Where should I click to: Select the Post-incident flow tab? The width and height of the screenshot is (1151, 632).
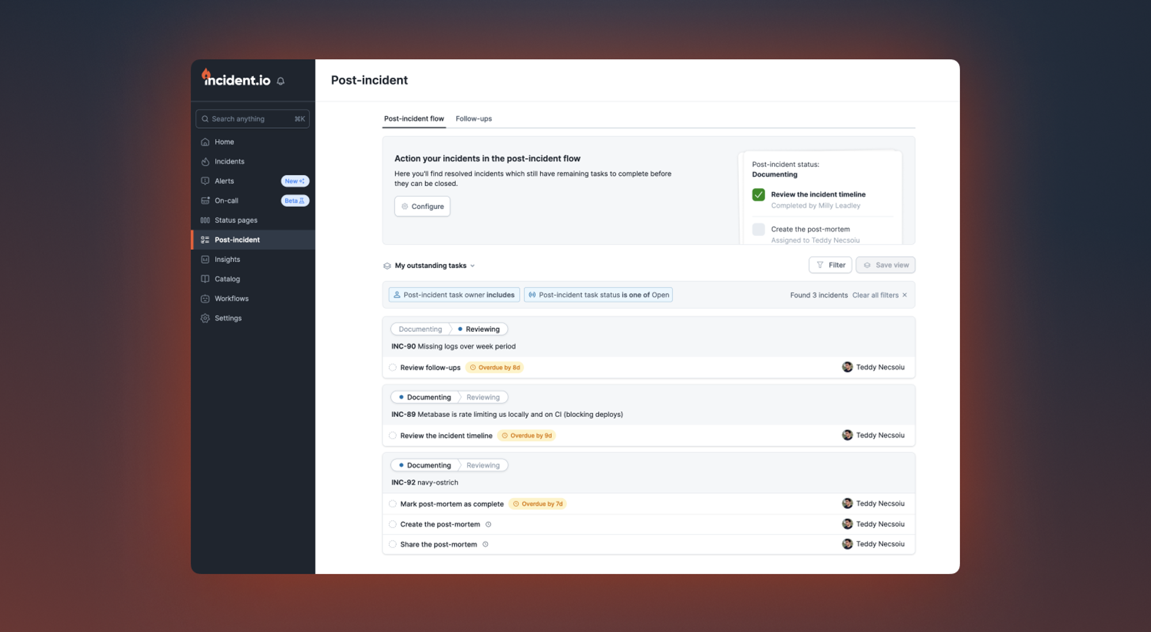414,119
